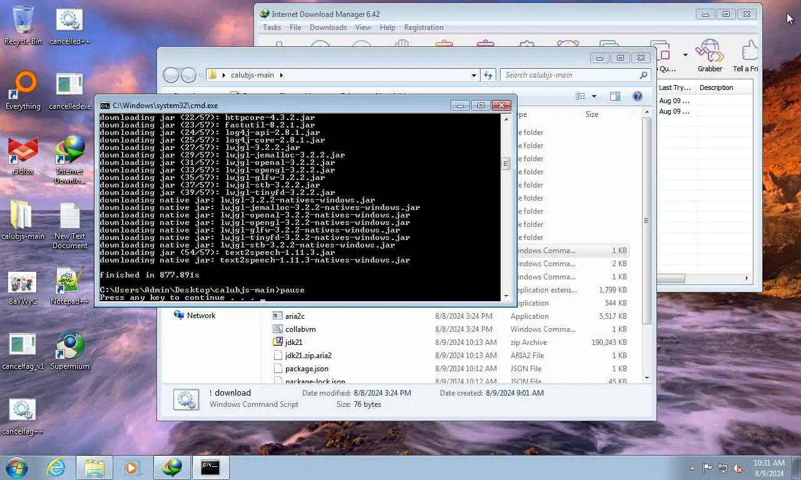Screen dimensions: 801x480
Task: Click the Tell a Friend icon in IDM
Action: point(746,56)
